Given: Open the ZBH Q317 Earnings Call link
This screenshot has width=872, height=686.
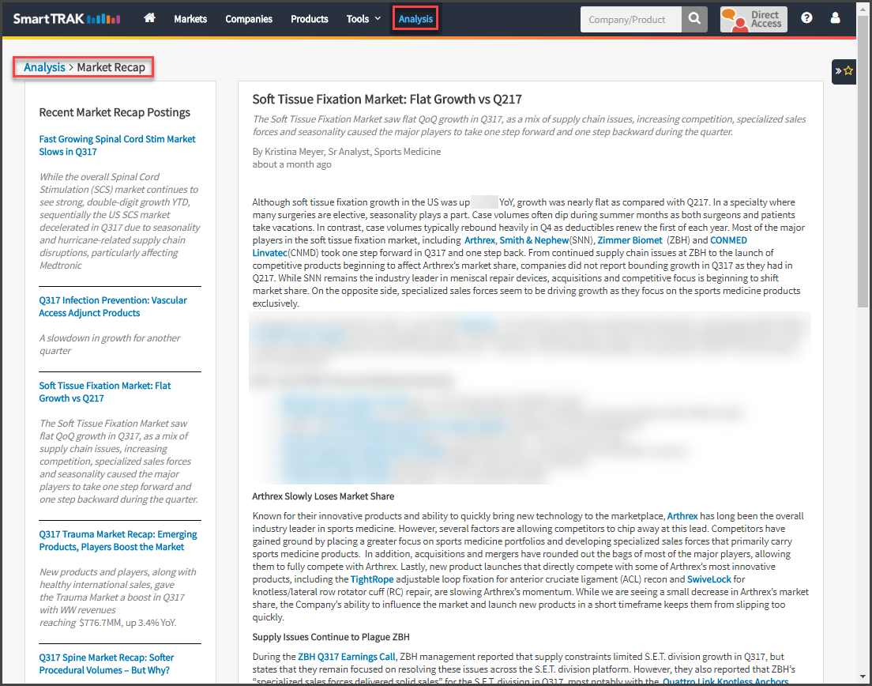Looking at the screenshot, I should pyautogui.click(x=347, y=657).
